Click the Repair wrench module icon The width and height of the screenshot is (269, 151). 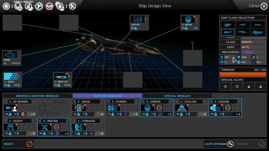click(45, 127)
